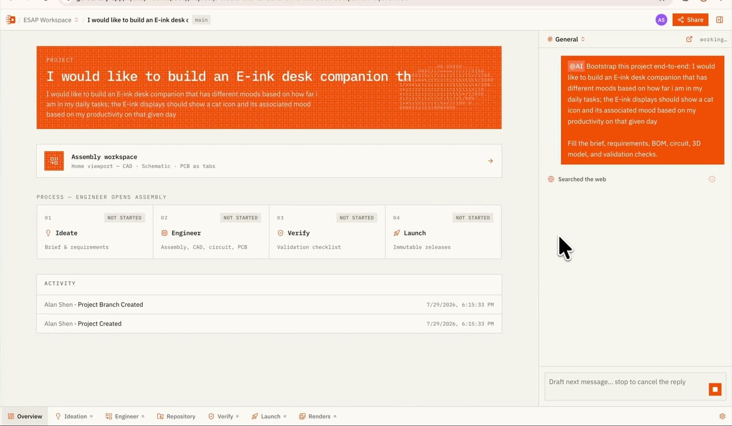Click the Project Branch Created activity row

pos(269,304)
